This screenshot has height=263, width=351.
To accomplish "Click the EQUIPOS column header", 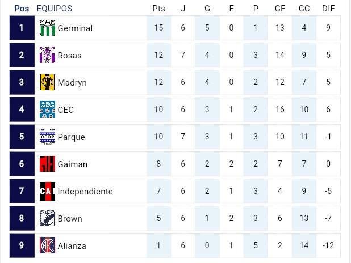I will 54,9.
